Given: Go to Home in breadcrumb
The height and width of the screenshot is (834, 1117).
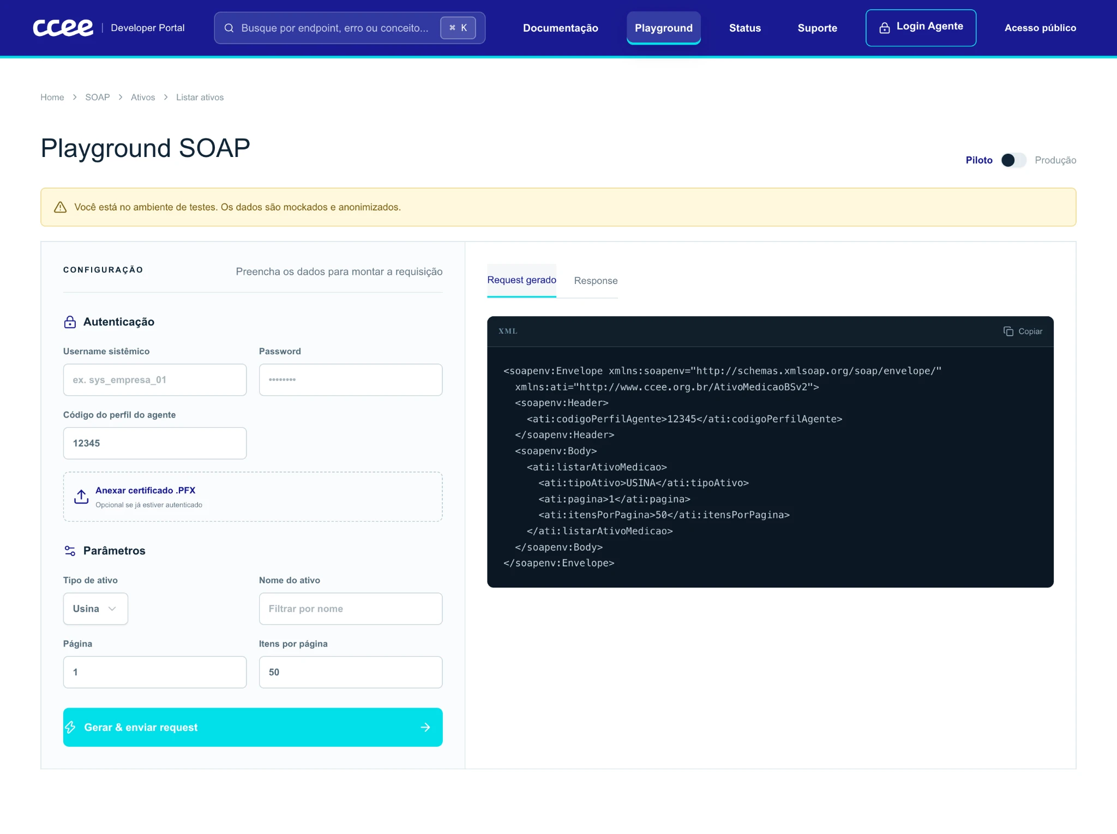Looking at the screenshot, I should click(52, 97).
